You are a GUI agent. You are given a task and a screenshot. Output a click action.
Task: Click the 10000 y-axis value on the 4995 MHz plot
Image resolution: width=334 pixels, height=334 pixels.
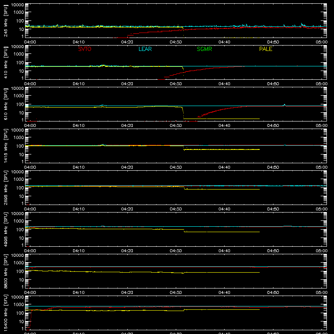pyautogui.click(x=18, y=214)
